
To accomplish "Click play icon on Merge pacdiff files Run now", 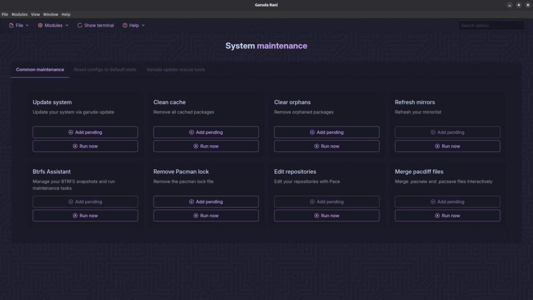I will coord(437,216).
